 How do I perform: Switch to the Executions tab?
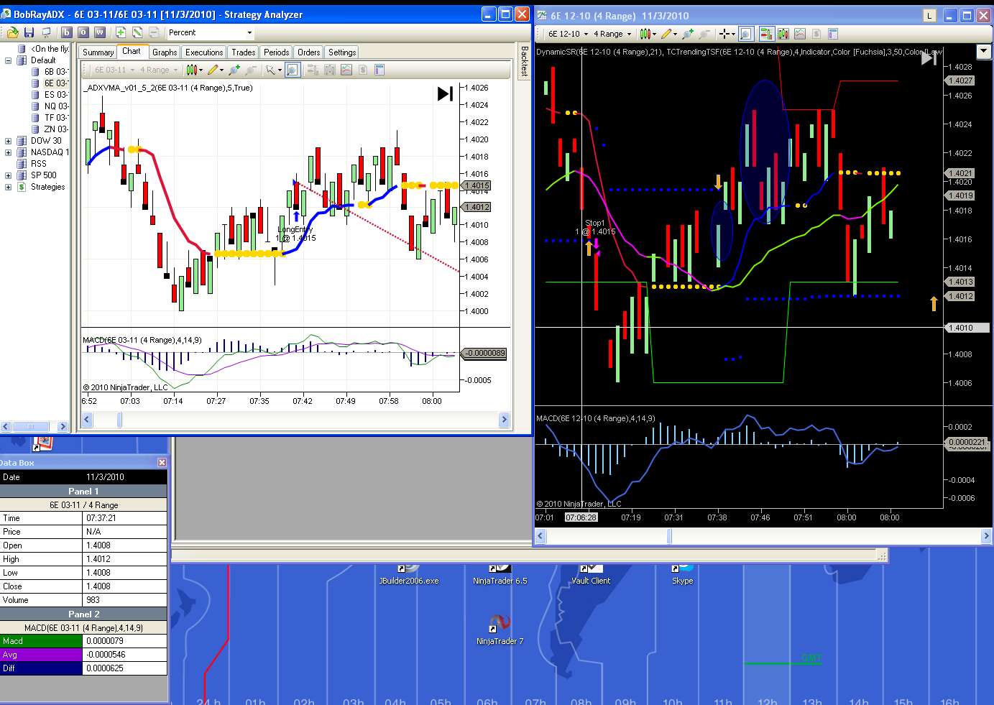(x=204, y=52)
